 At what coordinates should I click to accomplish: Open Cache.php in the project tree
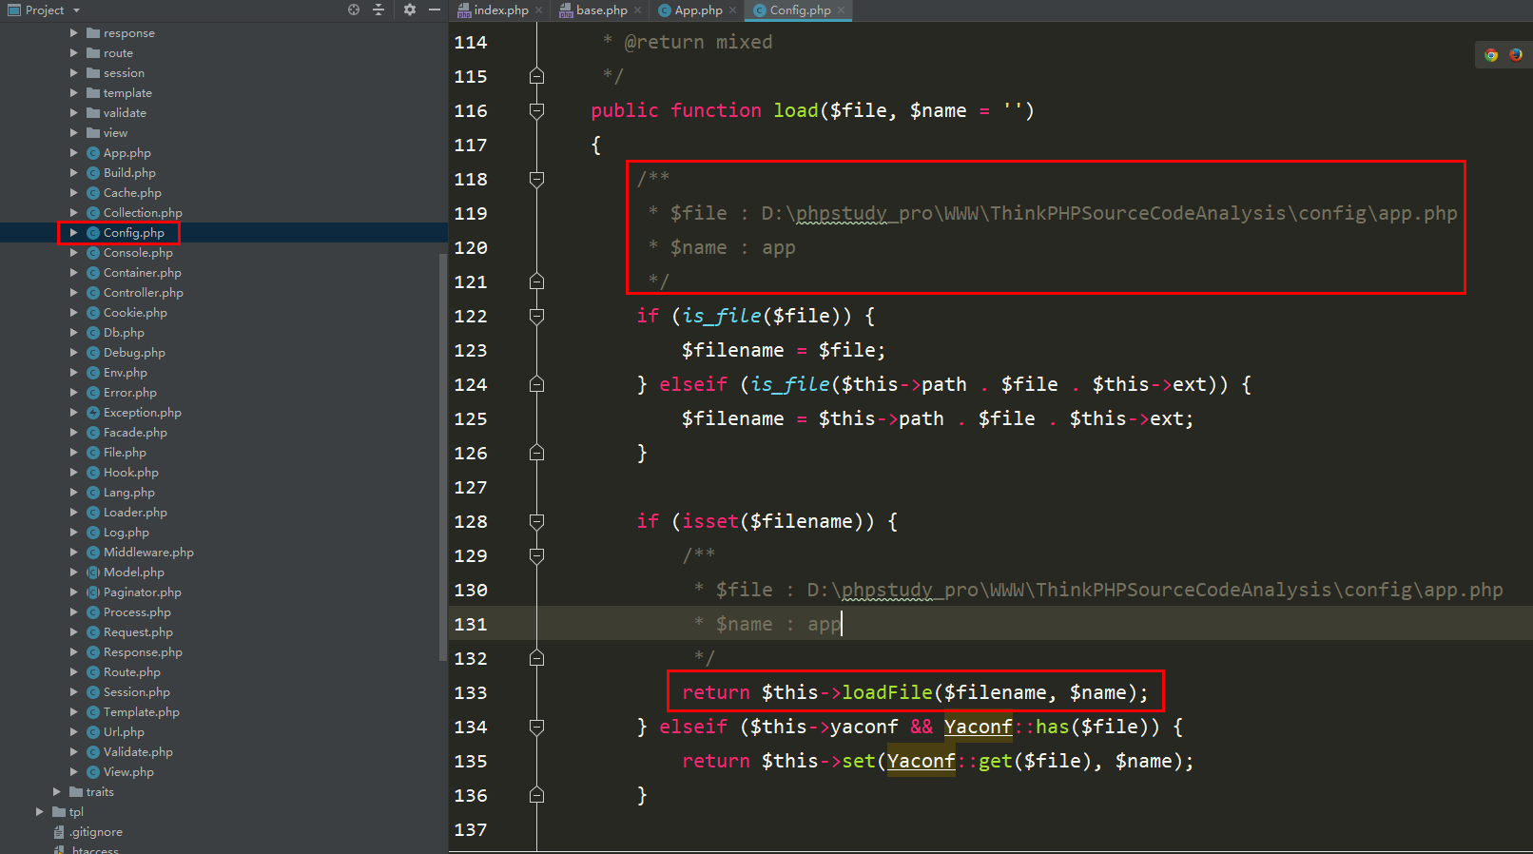[x=132, y=193]
